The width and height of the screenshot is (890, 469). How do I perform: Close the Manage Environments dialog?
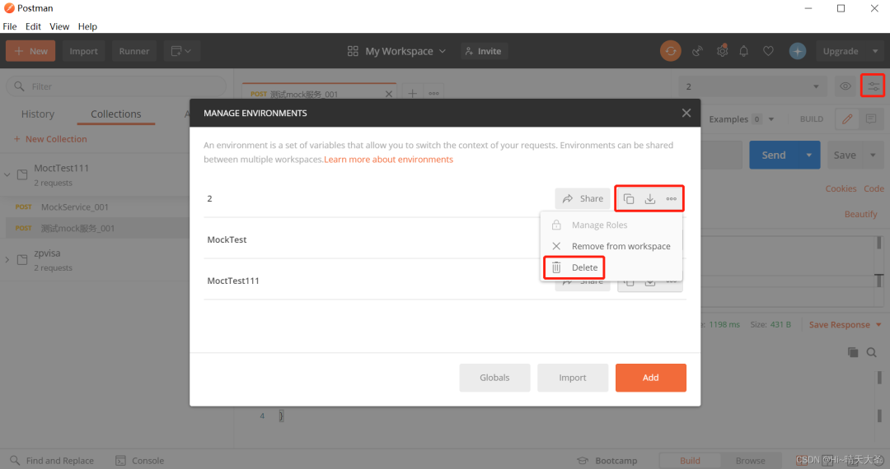[x=686, y=113]
